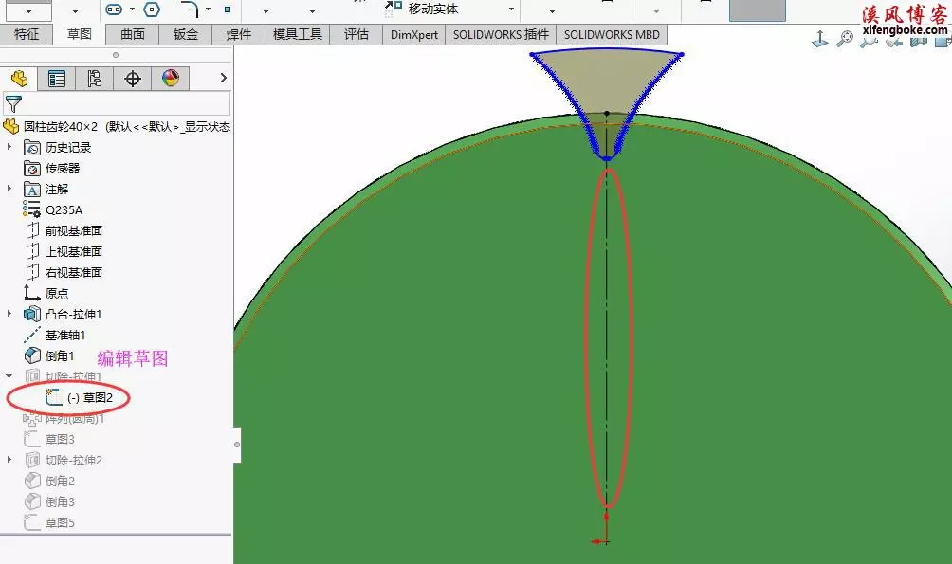Click the 原点 origin icon
This screenshot has height=564, width=952.
coord(31,293)
